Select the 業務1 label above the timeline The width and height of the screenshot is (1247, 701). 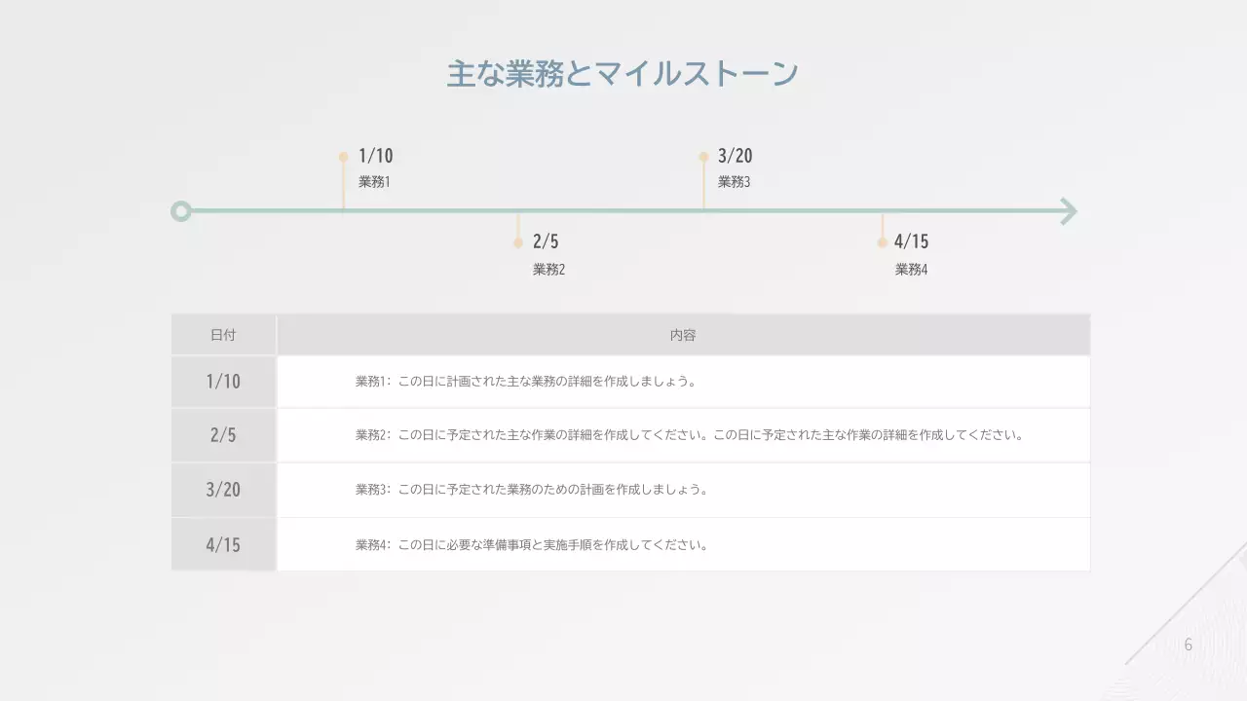point(375,181)
